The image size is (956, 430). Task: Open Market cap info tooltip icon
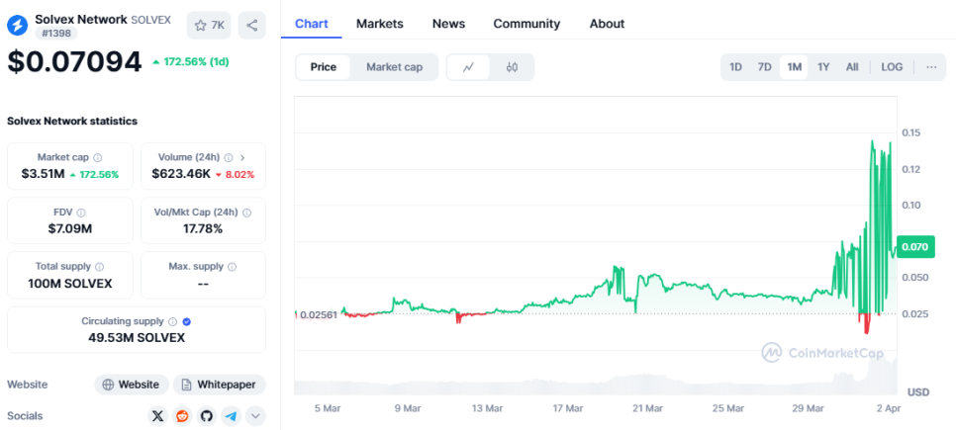pos(98,157)
